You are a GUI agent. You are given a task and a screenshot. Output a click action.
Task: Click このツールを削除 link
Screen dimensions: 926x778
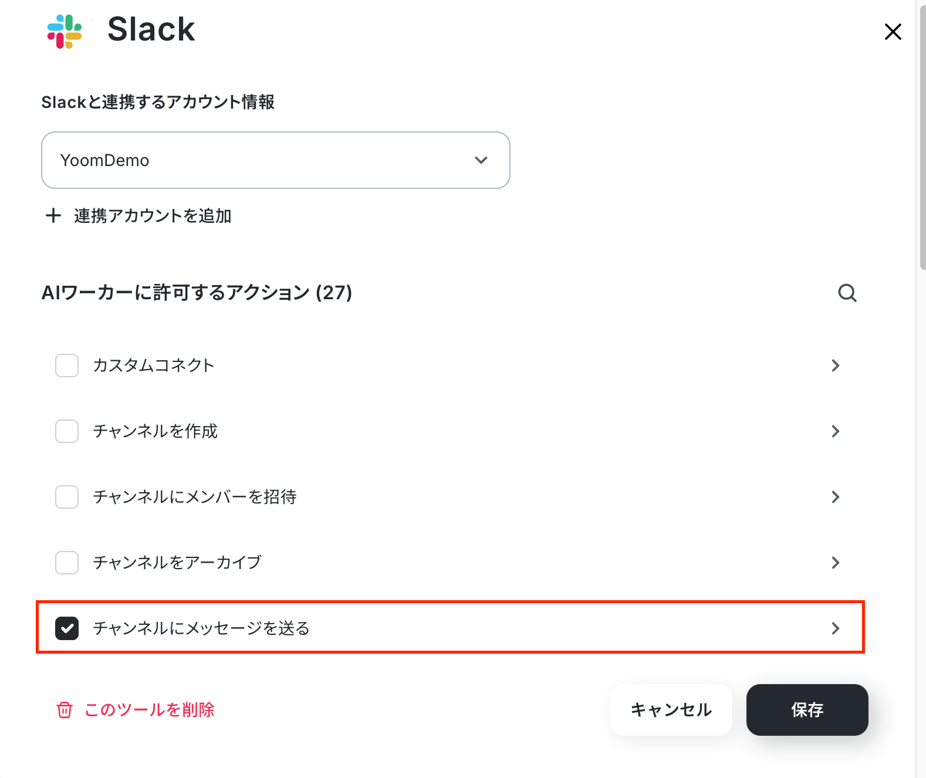tap(150, 710)
